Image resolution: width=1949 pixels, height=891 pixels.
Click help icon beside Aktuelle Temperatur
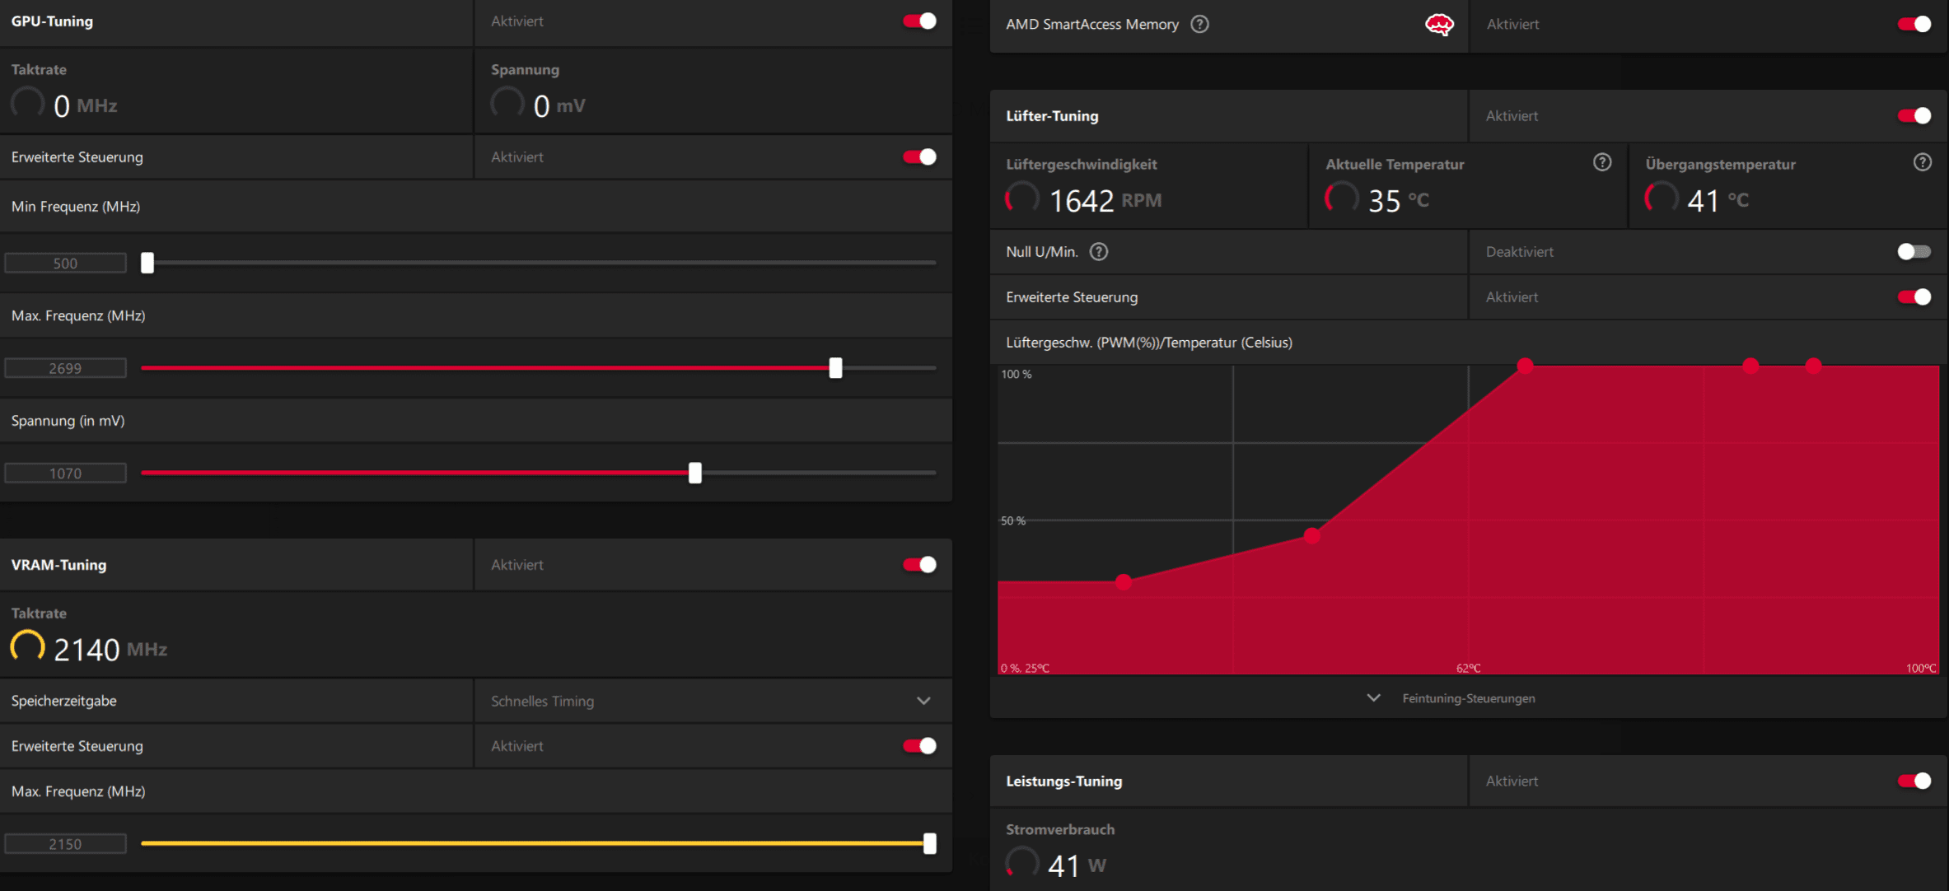pos(1601,162)
